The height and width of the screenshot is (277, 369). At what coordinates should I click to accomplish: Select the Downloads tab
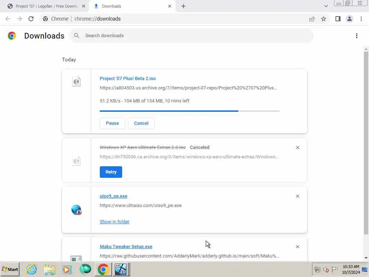(132, 6)
